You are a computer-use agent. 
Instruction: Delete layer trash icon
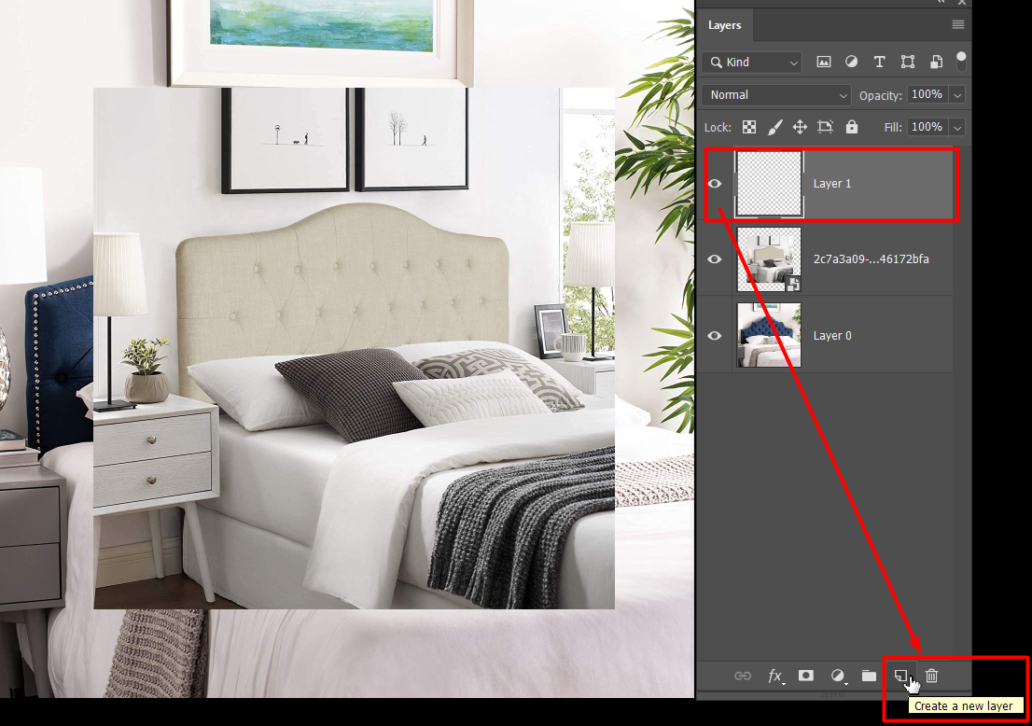(932, 676)
